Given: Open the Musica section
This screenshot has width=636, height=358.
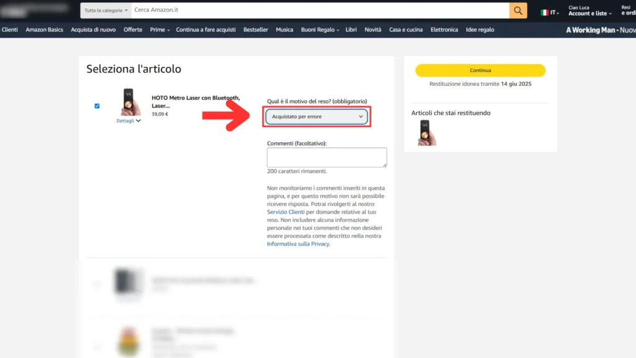Looking at the screenshot, I should tap(284, 30).
